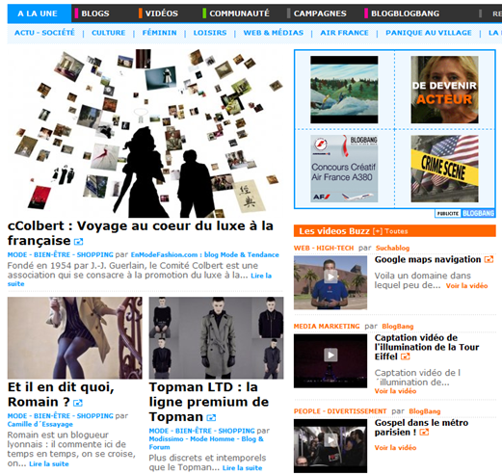Open the CULTURE category

click(109, 33)
